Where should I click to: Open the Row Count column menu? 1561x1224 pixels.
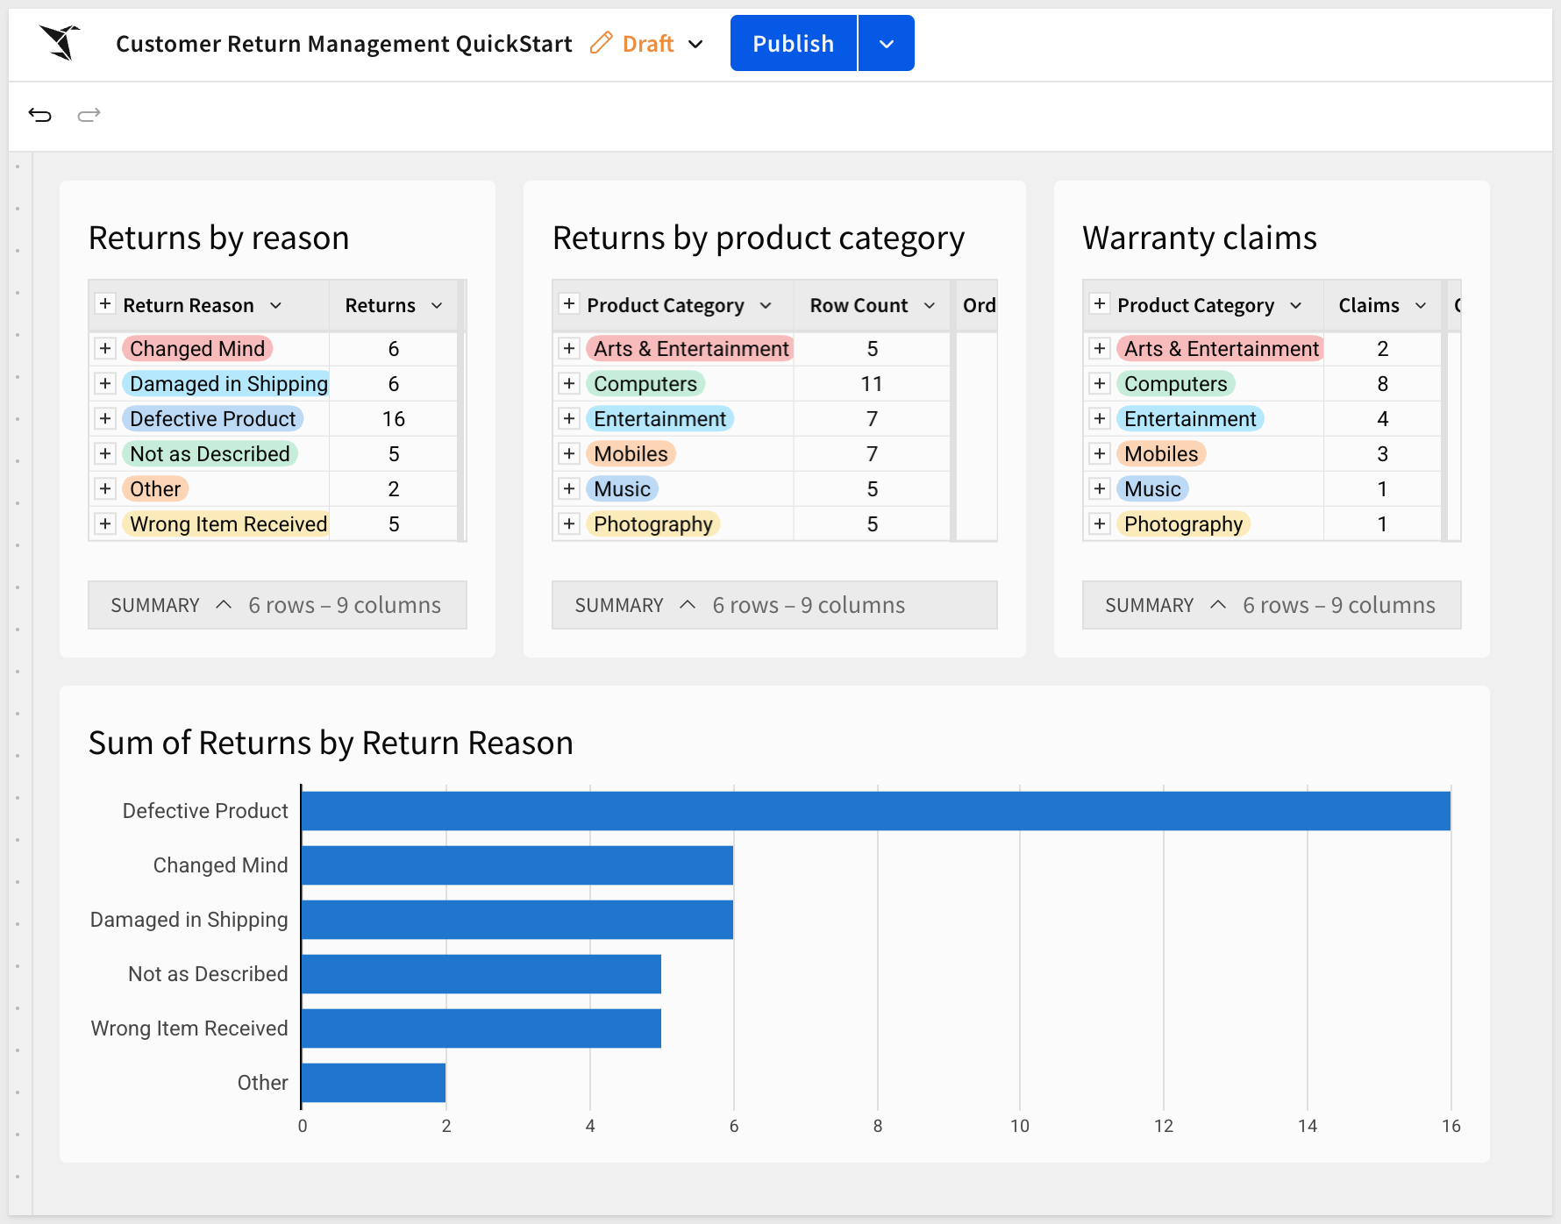pos(930,305)
